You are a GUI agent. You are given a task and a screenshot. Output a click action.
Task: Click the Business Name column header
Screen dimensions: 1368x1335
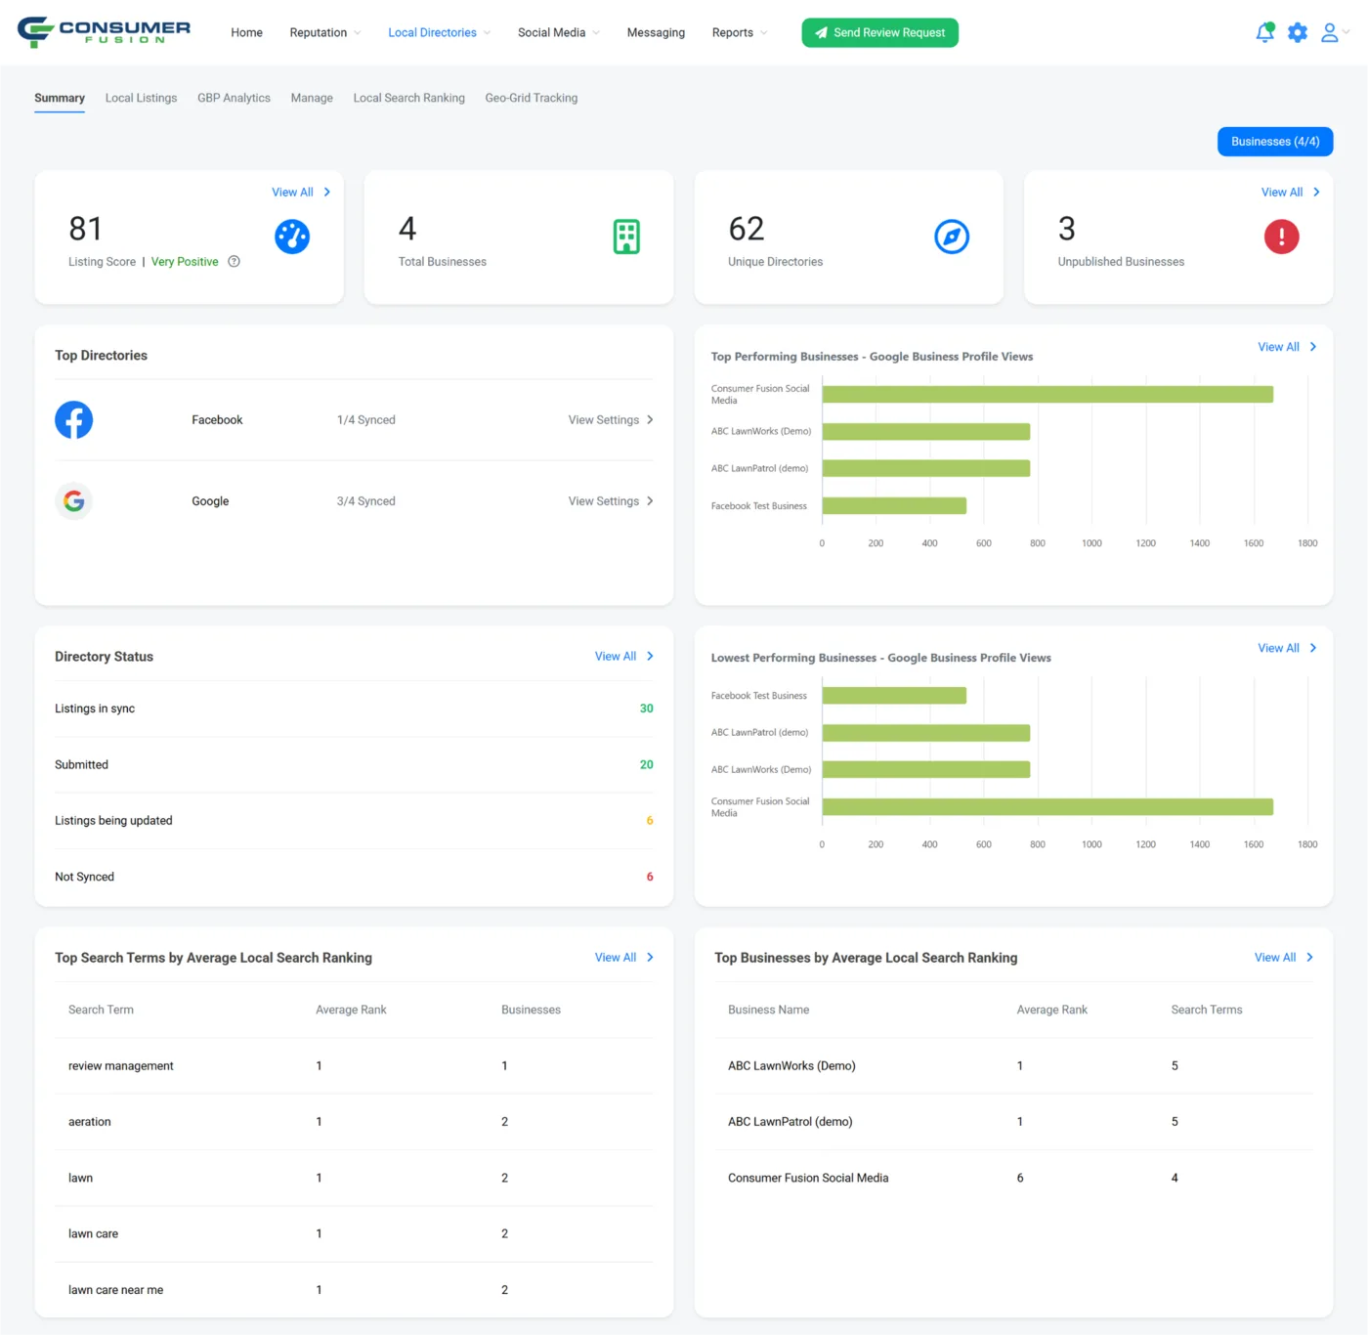coord(768,1011)
